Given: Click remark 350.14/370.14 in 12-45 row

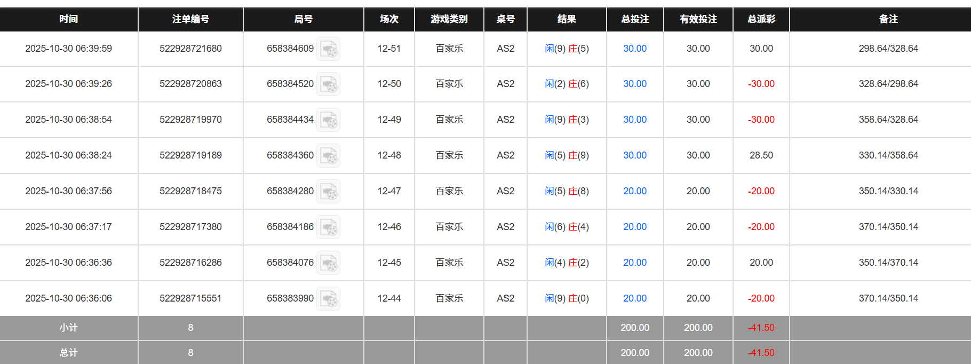Looking at the screenshot, I should (x=888, y=263).
